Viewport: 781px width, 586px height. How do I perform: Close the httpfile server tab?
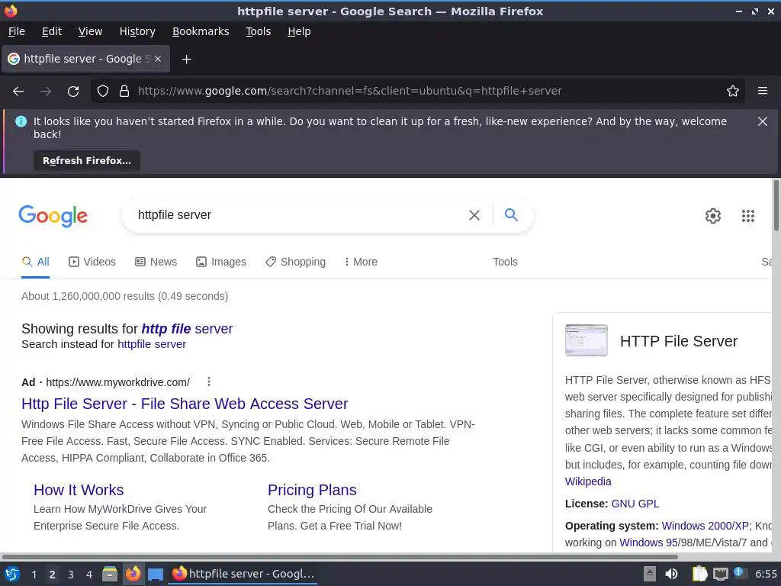tap(158, 59)
